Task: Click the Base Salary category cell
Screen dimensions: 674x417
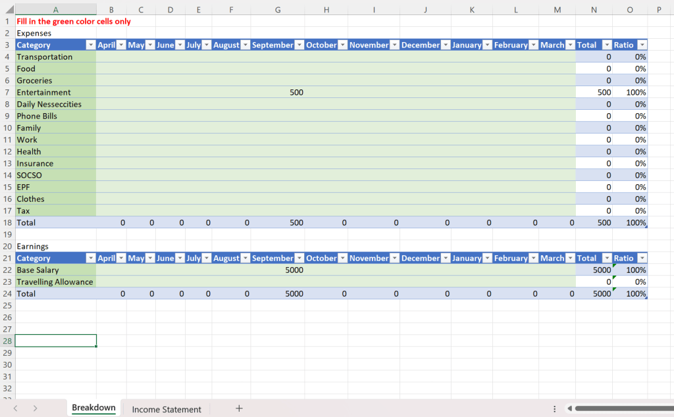Action: pos(55,270)
